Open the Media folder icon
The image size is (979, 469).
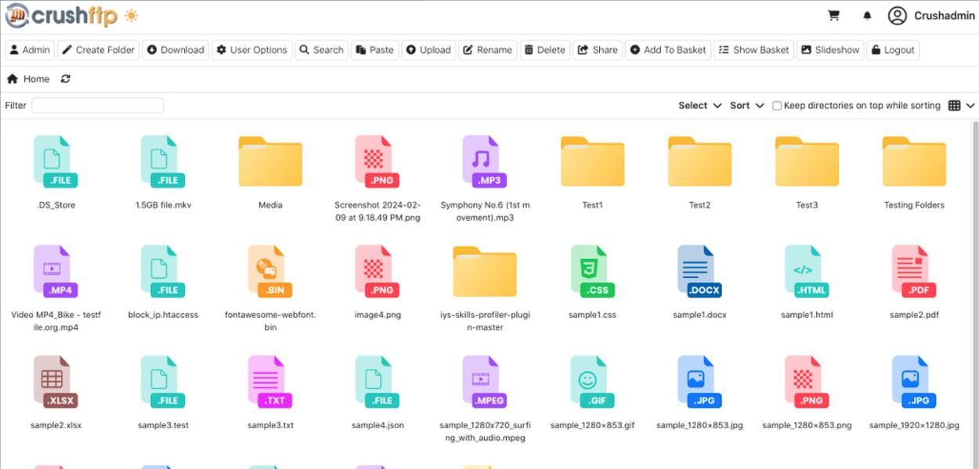270,161
